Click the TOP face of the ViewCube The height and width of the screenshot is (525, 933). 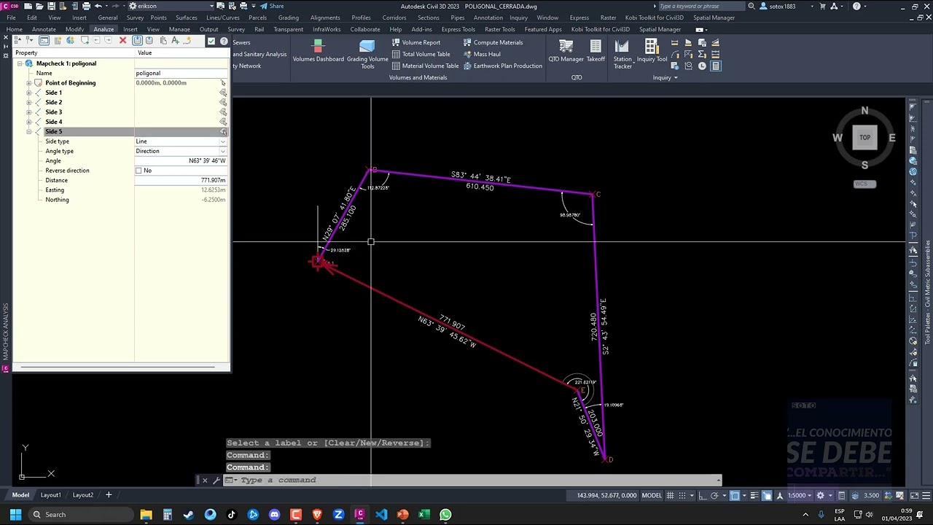864,137
